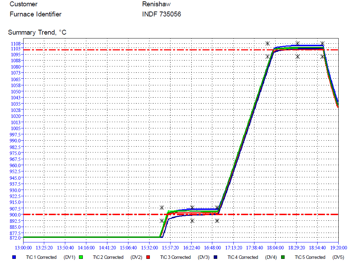Click the top-left asterisk marker at 1108 level

[267, 44]
